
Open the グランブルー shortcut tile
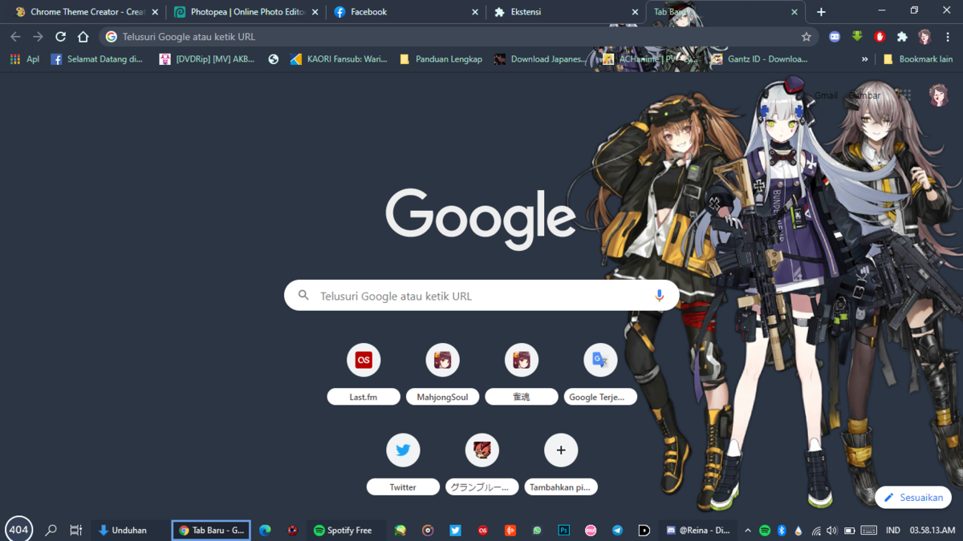tap(481, 450)
